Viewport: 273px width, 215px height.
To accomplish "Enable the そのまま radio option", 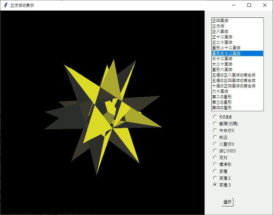I will pyautogui.click(x=215, y=117).
